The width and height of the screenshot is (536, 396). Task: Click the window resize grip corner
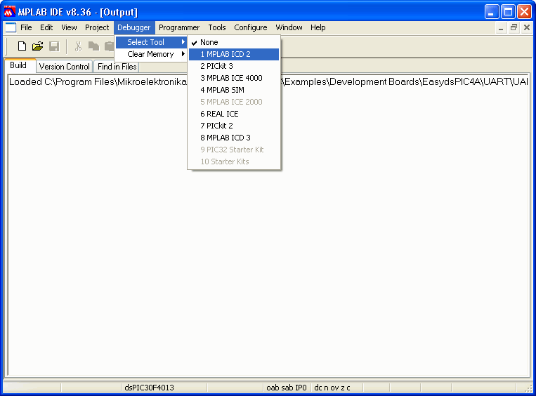click(529, 388)
